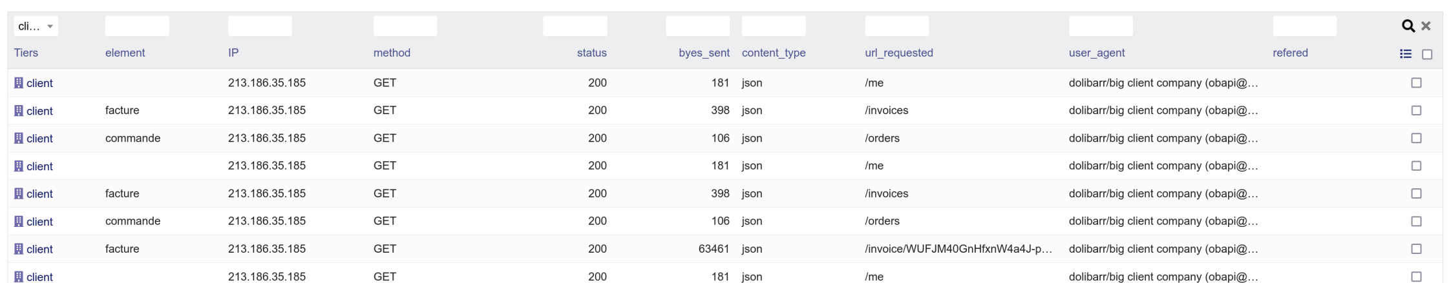Open the Tiers filter dropdown
1451x283 pixels.
click(x=36, y=26)
